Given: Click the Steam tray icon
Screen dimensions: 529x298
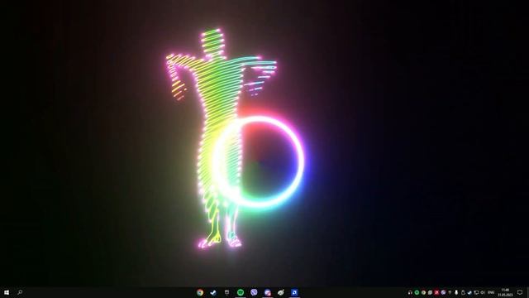Looking at the screenshot, I should click(x=469, y=292).
